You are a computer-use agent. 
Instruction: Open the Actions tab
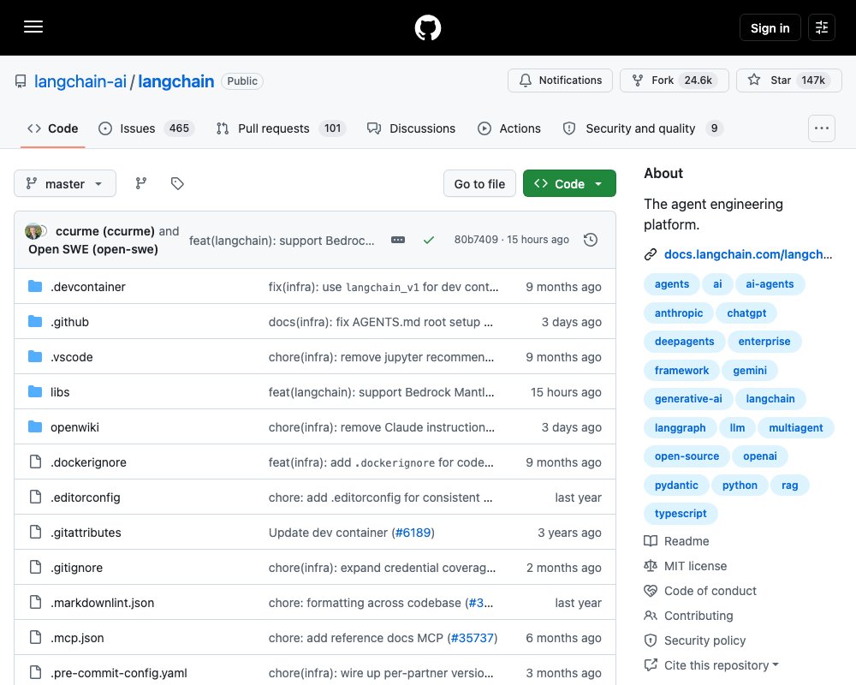pos(509,128)
